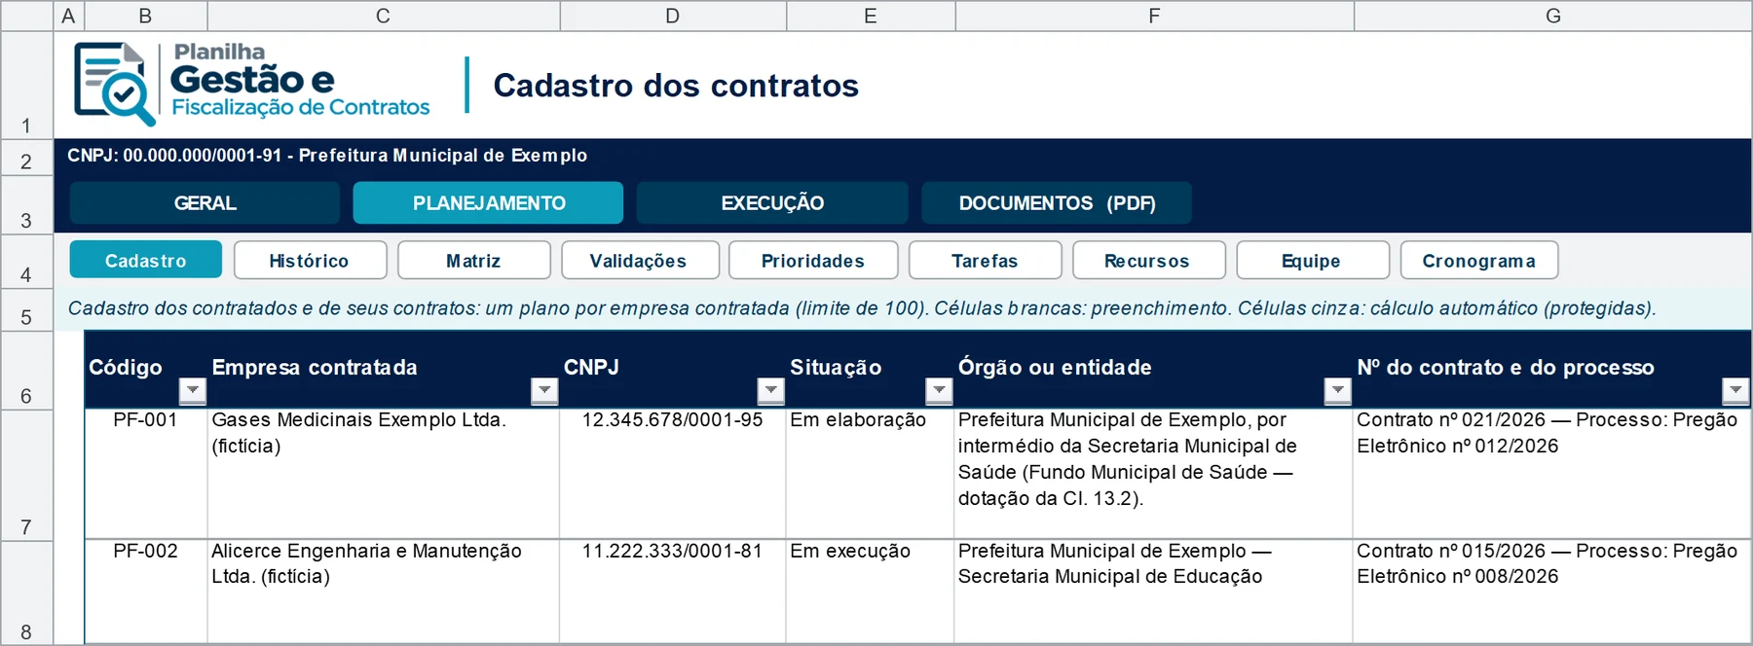The width and height of the screenshot is (1753, 646).
Task: Switch to the EXECUÇÃO section
Action: [772, 203]
